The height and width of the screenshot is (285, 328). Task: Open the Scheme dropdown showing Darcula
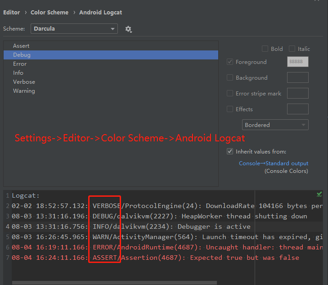click(x=74, y=29)
